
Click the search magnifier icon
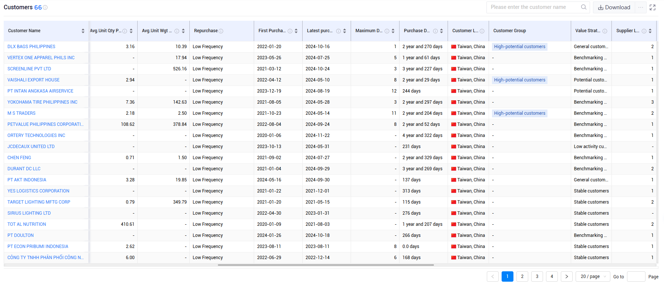pos(584,7)
